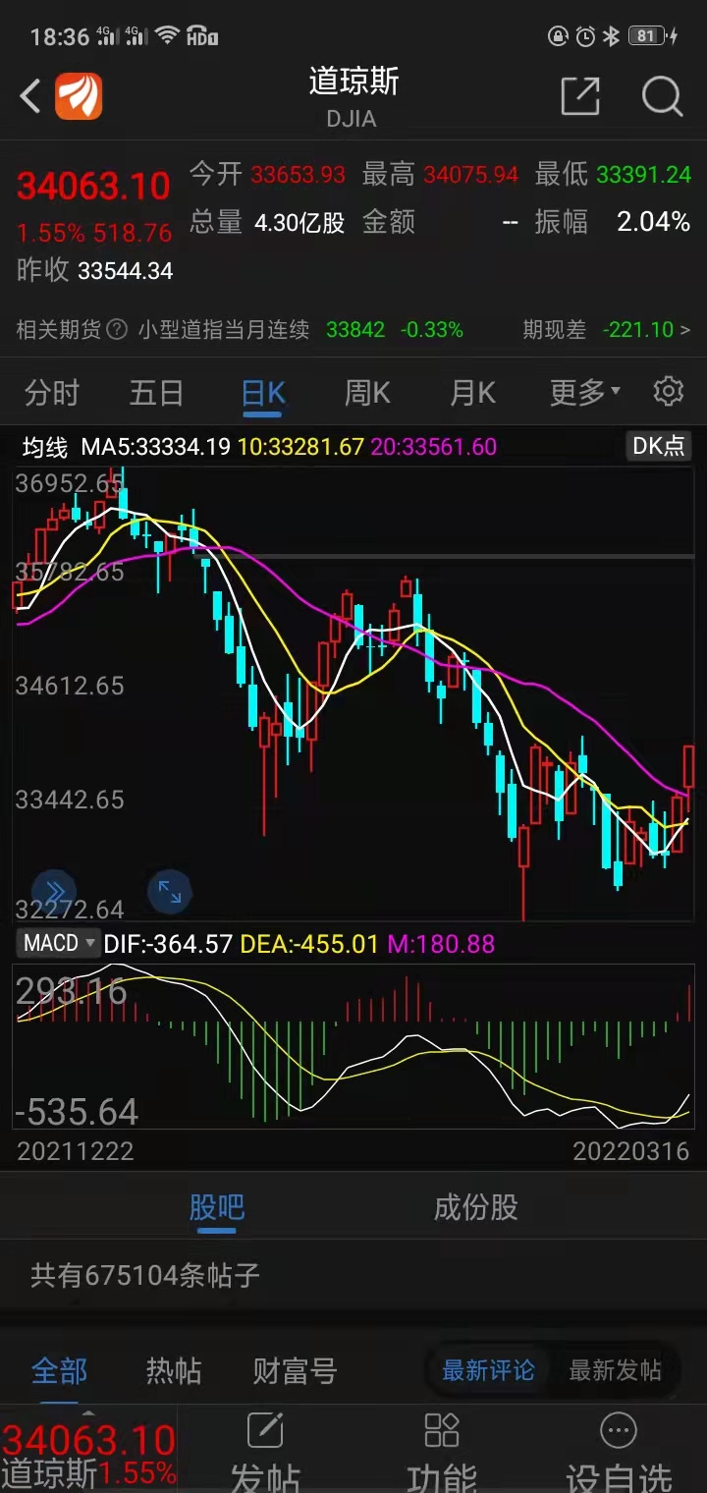Select the 热帖 filter
707x1493 pixels.
coord(174,1370)
